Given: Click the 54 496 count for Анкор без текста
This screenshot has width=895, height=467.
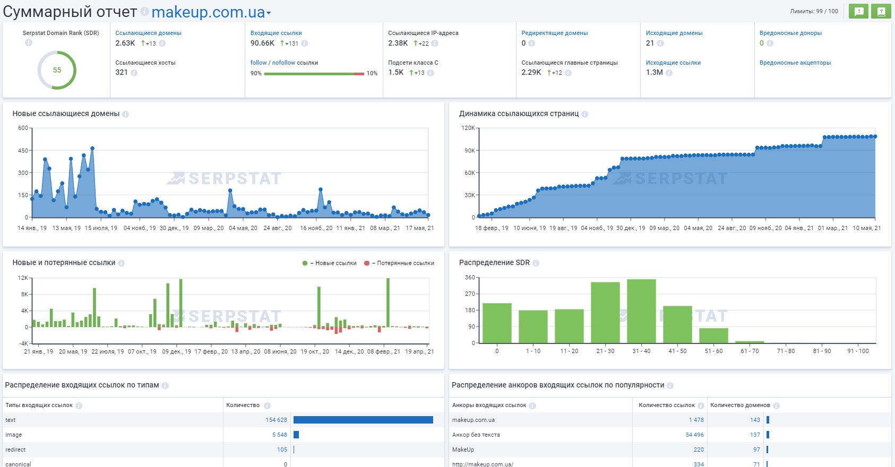Looking at the screenshot, I should tap(695, 435).
